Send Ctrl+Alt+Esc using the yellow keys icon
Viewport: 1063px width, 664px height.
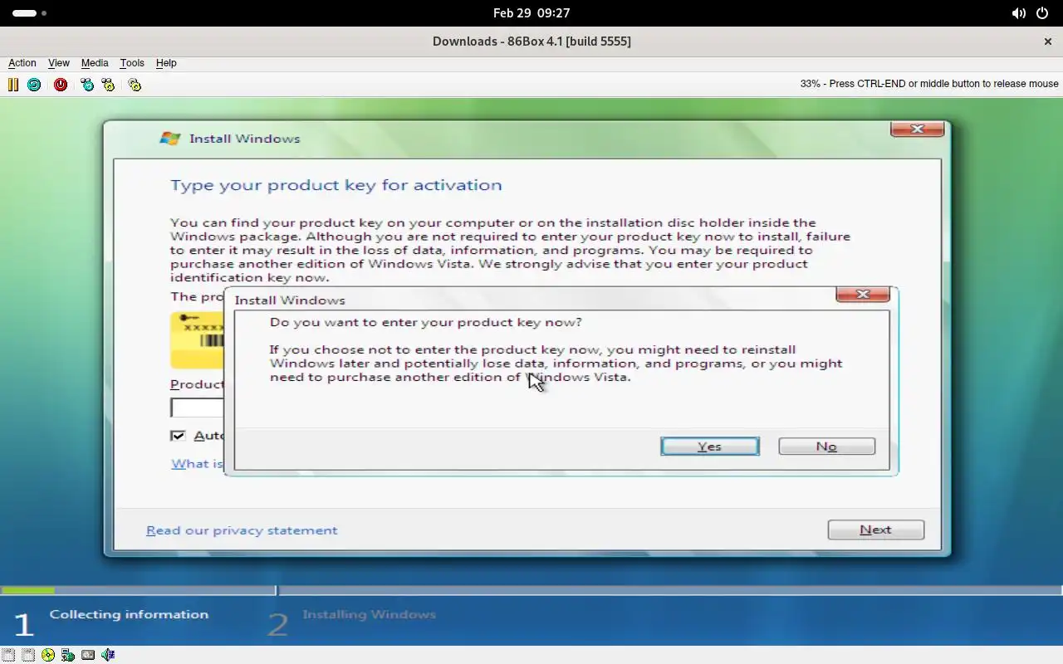pyautogui.click(x=108, y=85)
